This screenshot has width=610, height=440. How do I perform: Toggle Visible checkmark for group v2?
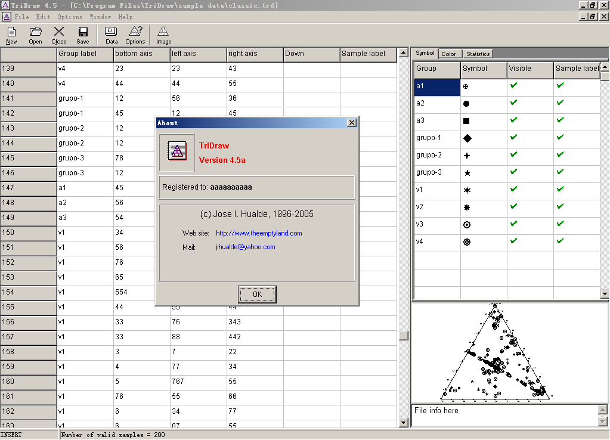[514, 206]
